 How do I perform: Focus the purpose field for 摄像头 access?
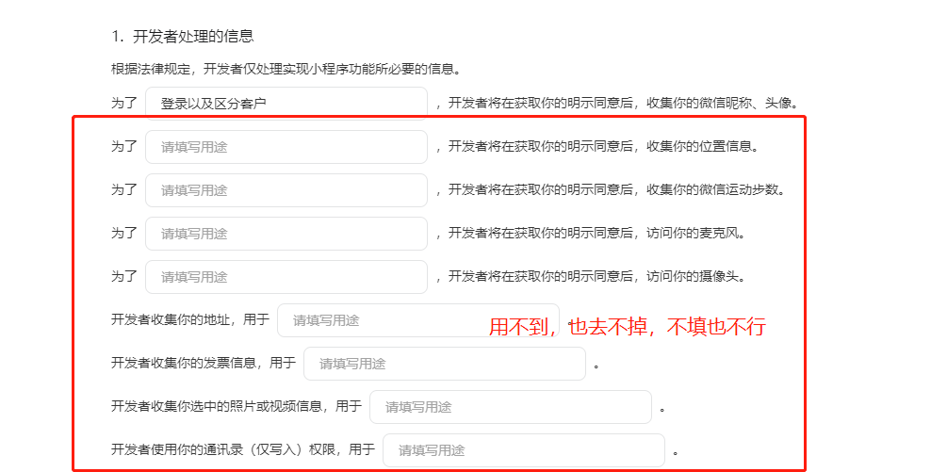pos(286,277)
